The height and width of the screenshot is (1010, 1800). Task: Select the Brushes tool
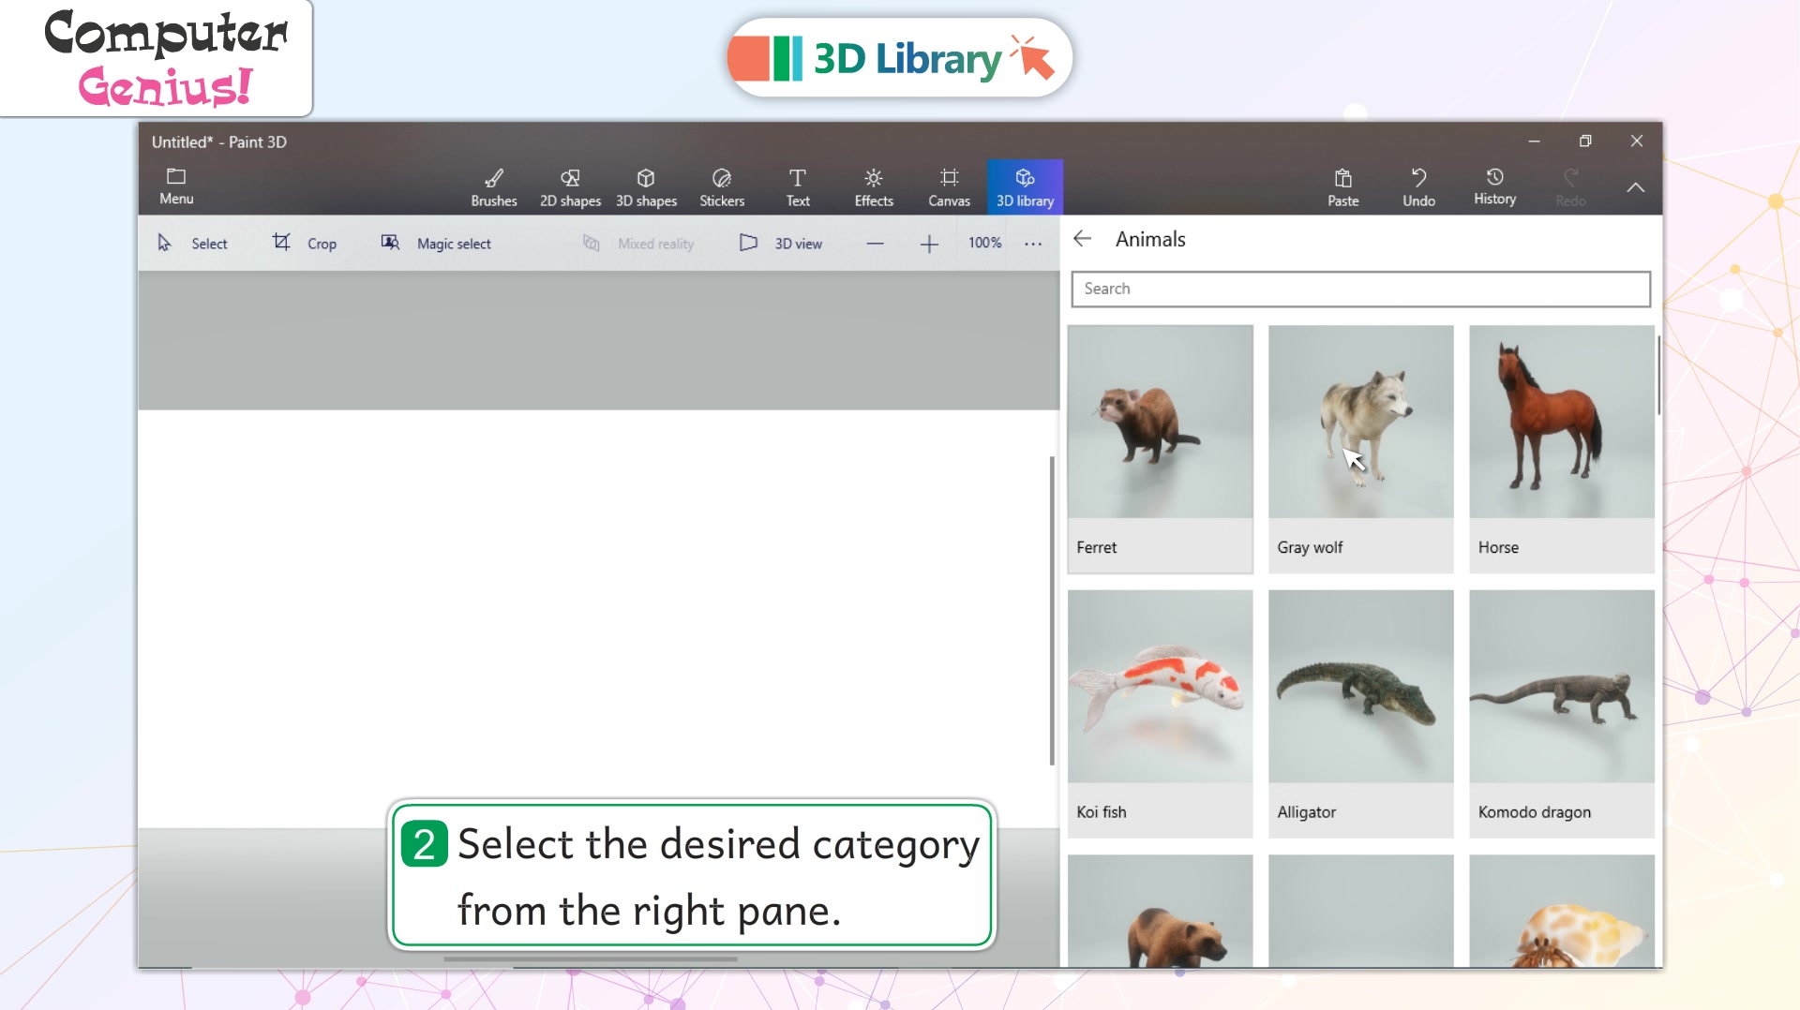(494, 187)
